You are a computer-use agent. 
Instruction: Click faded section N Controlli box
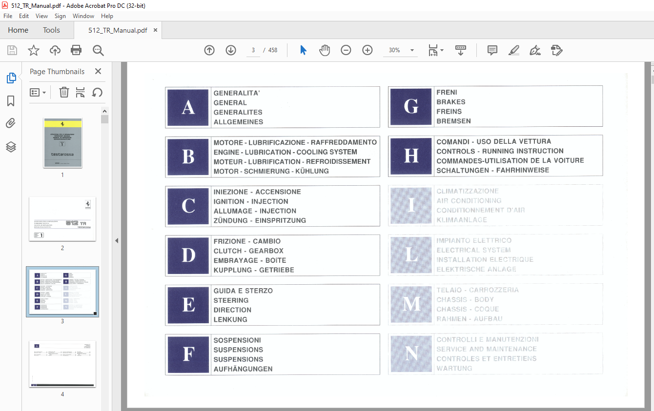tap(495, 353)
